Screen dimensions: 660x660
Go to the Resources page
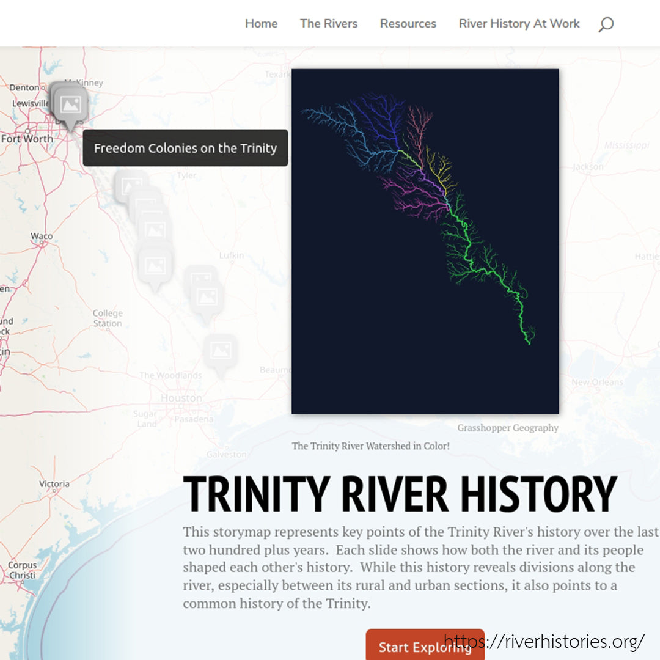tap(408, 24)
